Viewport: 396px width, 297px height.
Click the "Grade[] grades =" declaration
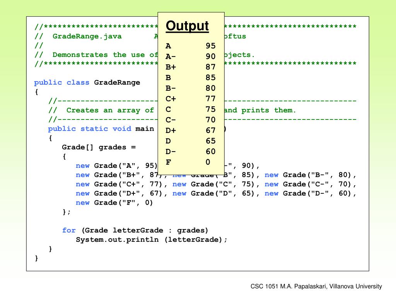pos(99,147)
